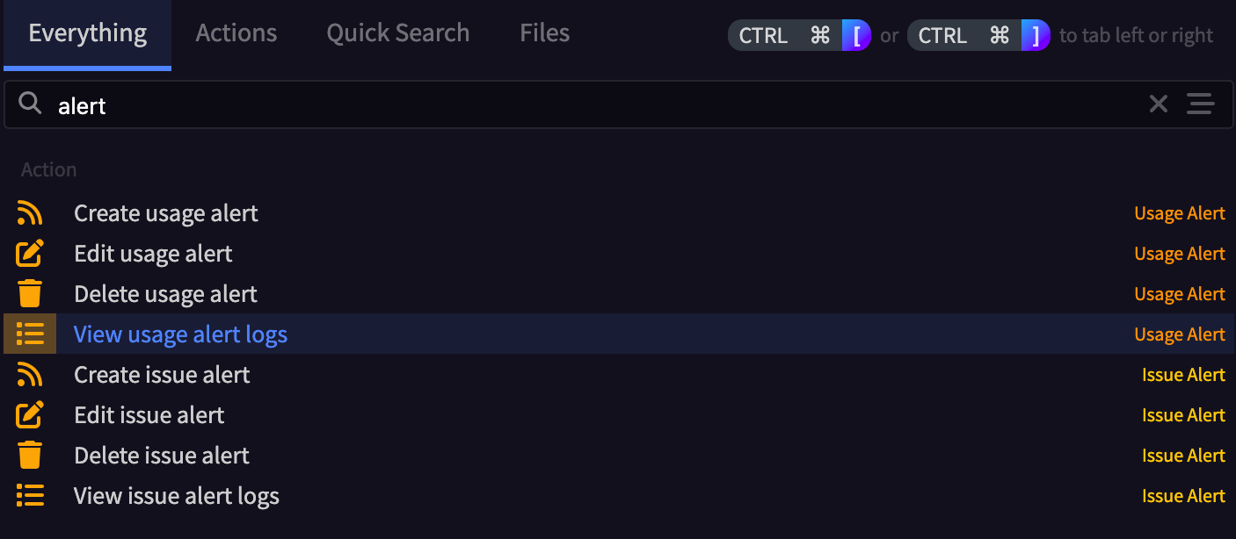Switch to the Actions tab
This screenshot has height=539, width=1236.
click(x=236, y=33)
